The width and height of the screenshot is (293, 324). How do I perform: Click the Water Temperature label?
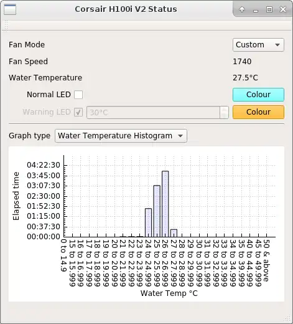coord(45,78)
